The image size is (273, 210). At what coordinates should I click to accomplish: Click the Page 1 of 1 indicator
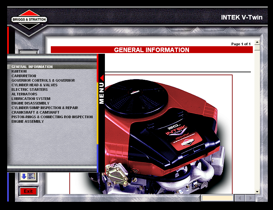[241, 44]
